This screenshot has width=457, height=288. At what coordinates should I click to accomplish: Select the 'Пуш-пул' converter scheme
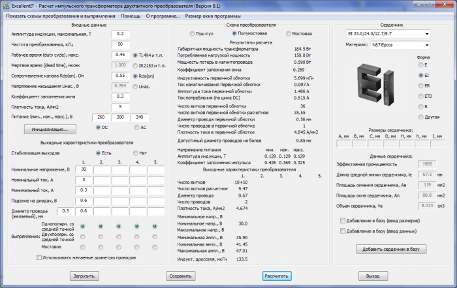(193, 33)
